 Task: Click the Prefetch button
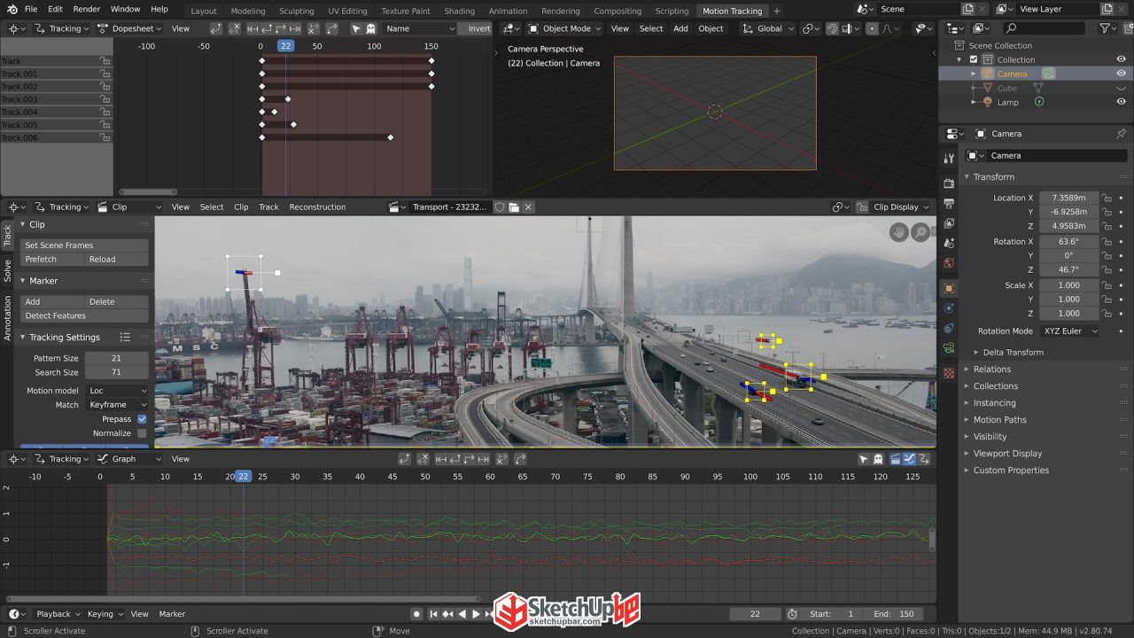(x=51, y=260)
